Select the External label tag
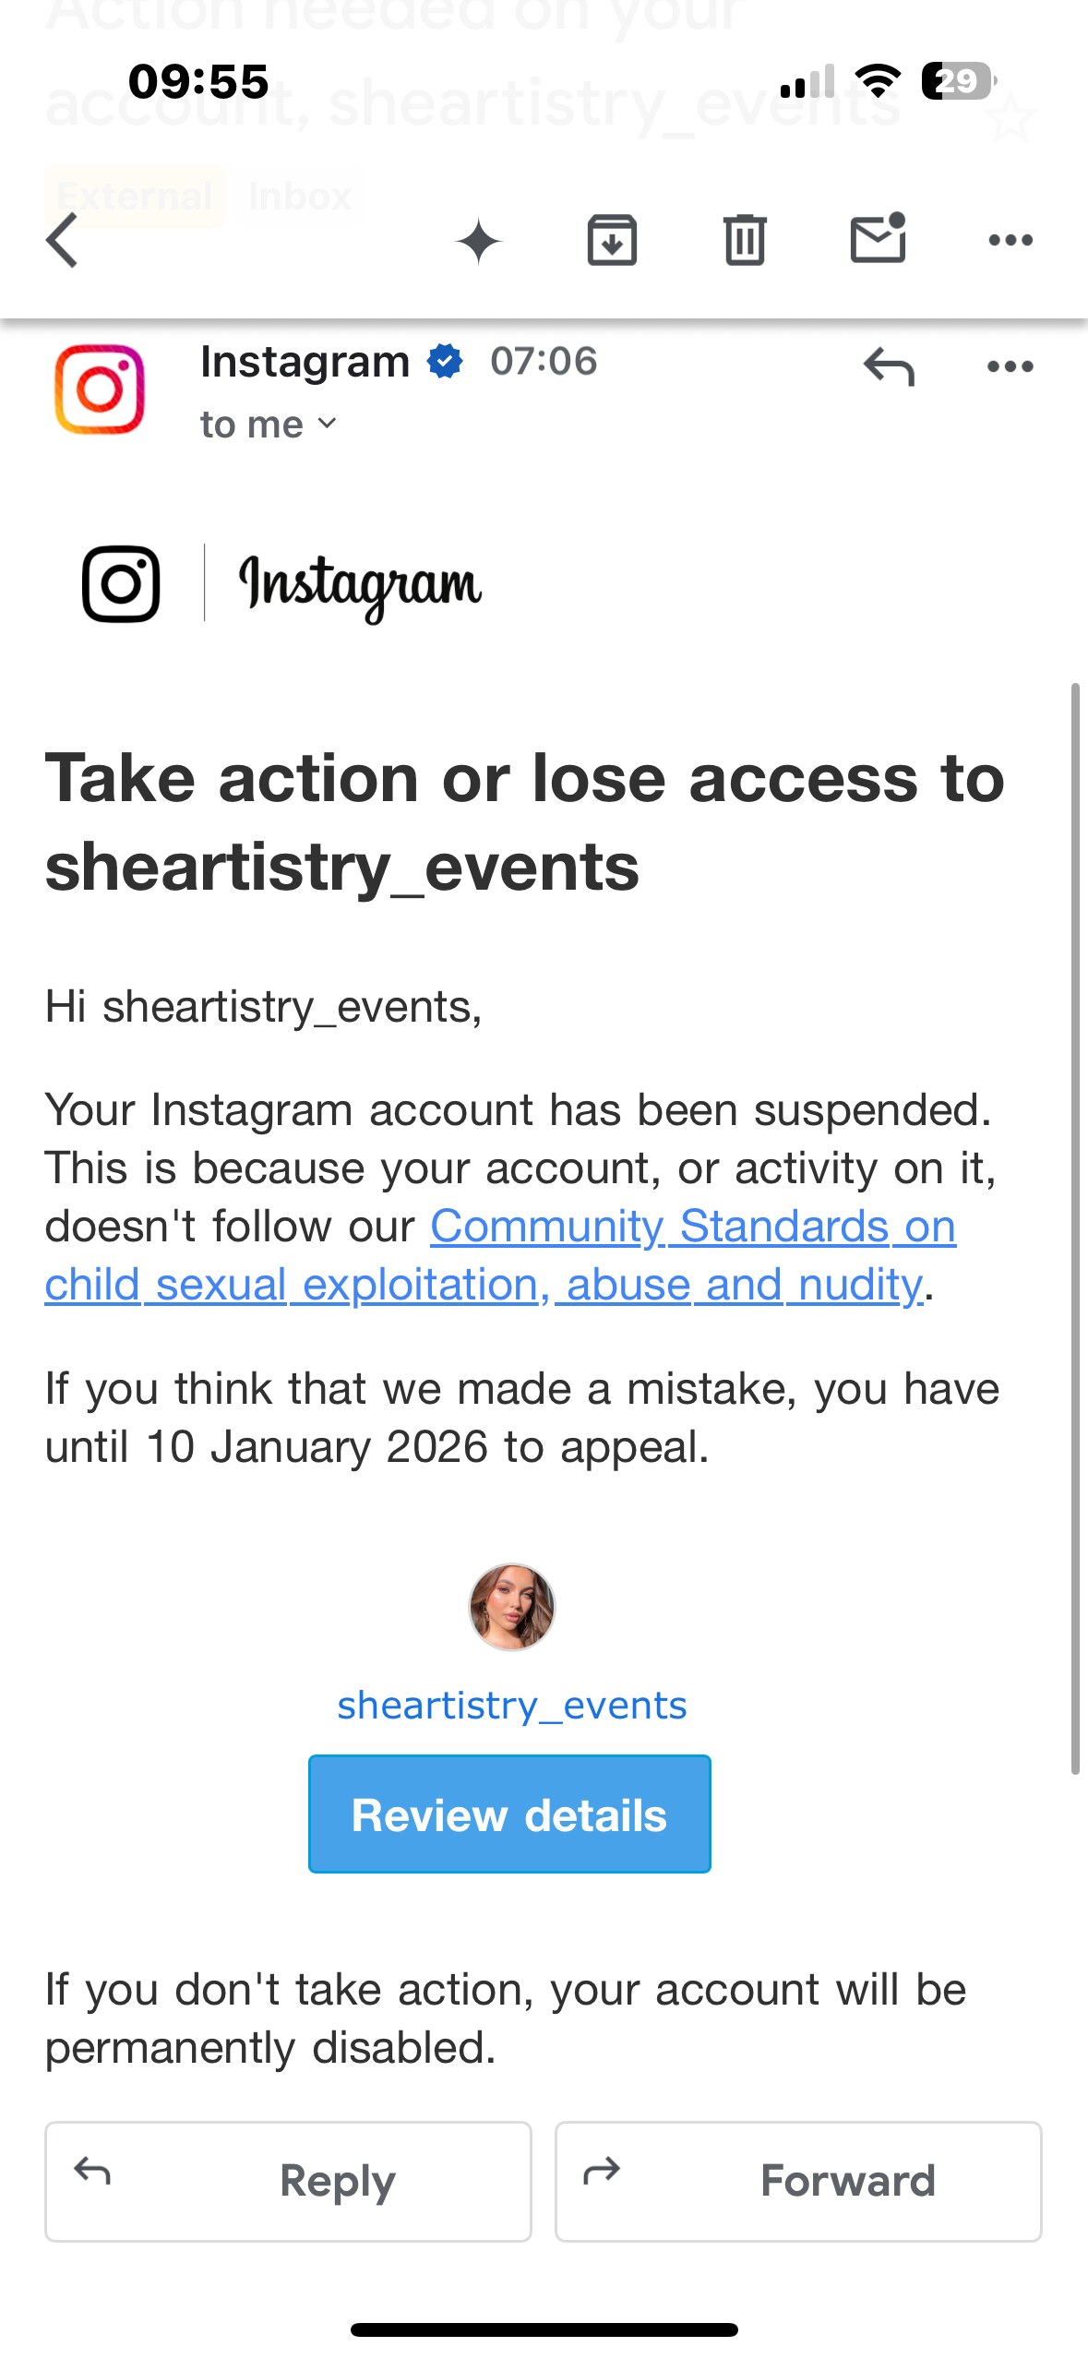This screenshot has width=1088, height=2359. [135, 196]
